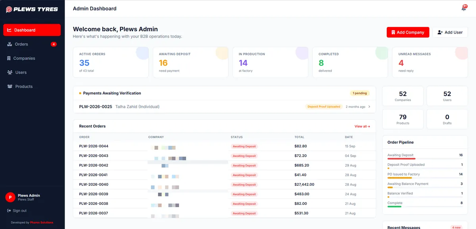Open the 52 Companies tile
Screen dimensions: 476x229
coord(403,96)
